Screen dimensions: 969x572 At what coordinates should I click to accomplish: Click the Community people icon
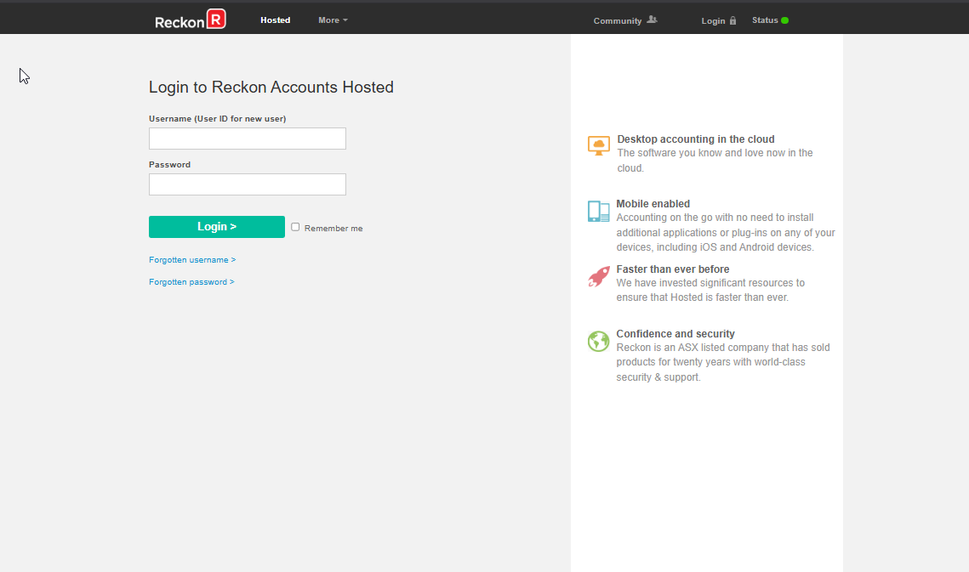[652, 20]
